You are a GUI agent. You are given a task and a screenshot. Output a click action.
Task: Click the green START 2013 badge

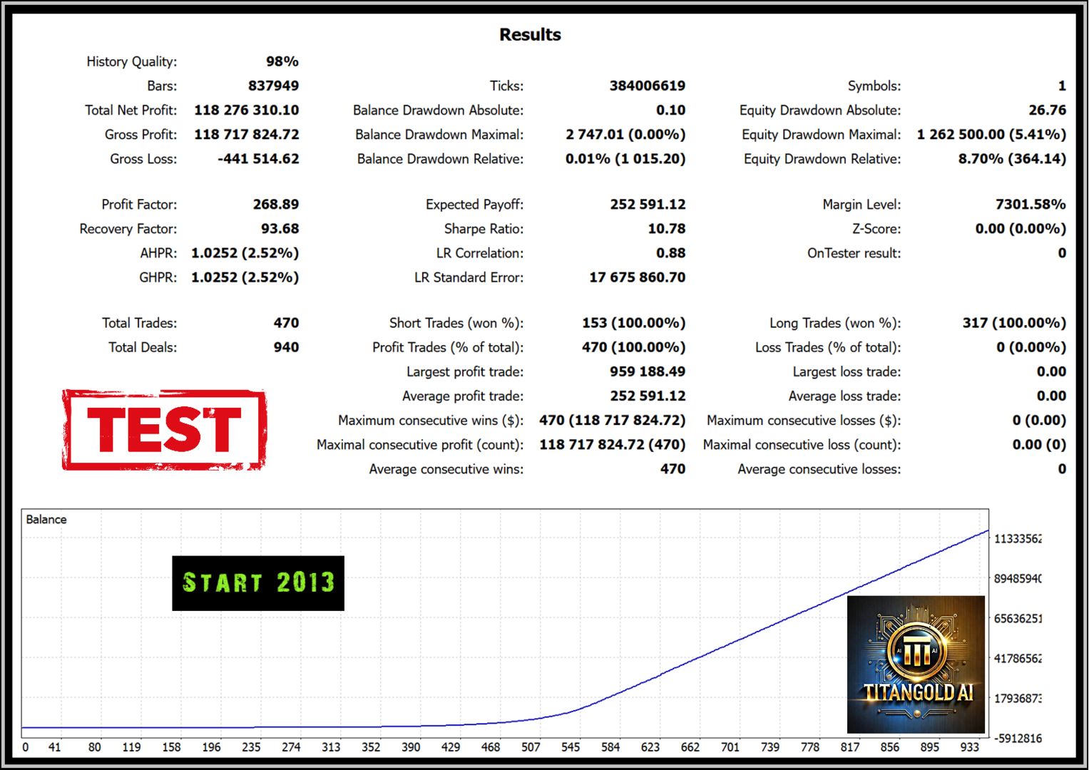258,583
